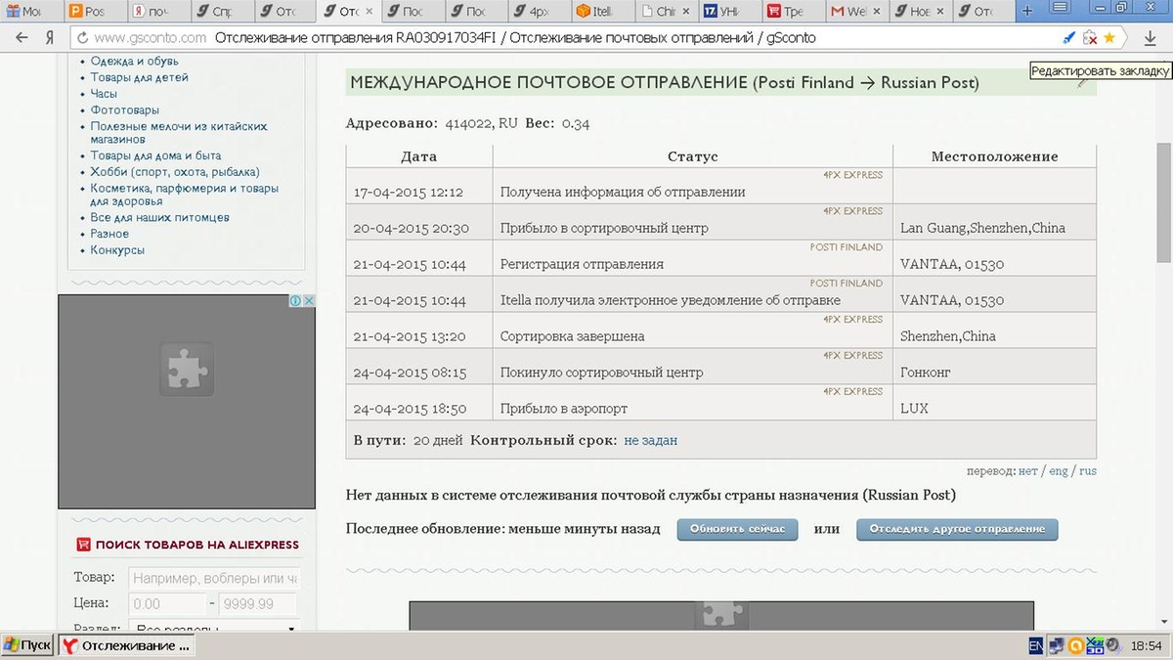Click the EN language indicator in tray
Screen dimensions: 1173x660
[1035, 646]
